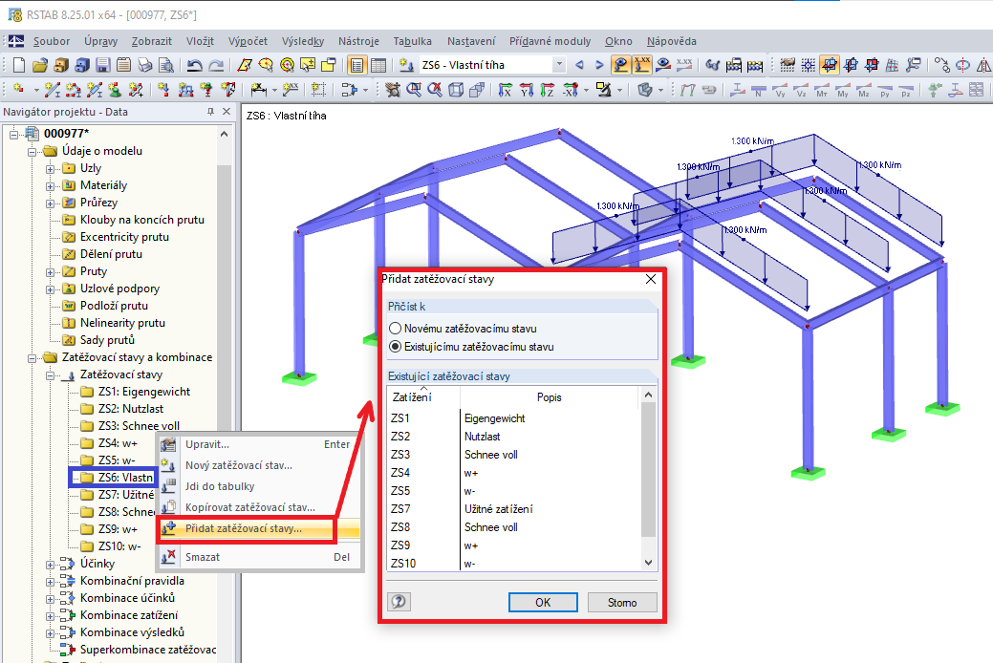This screenshot has width=993, height=663.
Task: Toggle show loads display
Action: 620,65
